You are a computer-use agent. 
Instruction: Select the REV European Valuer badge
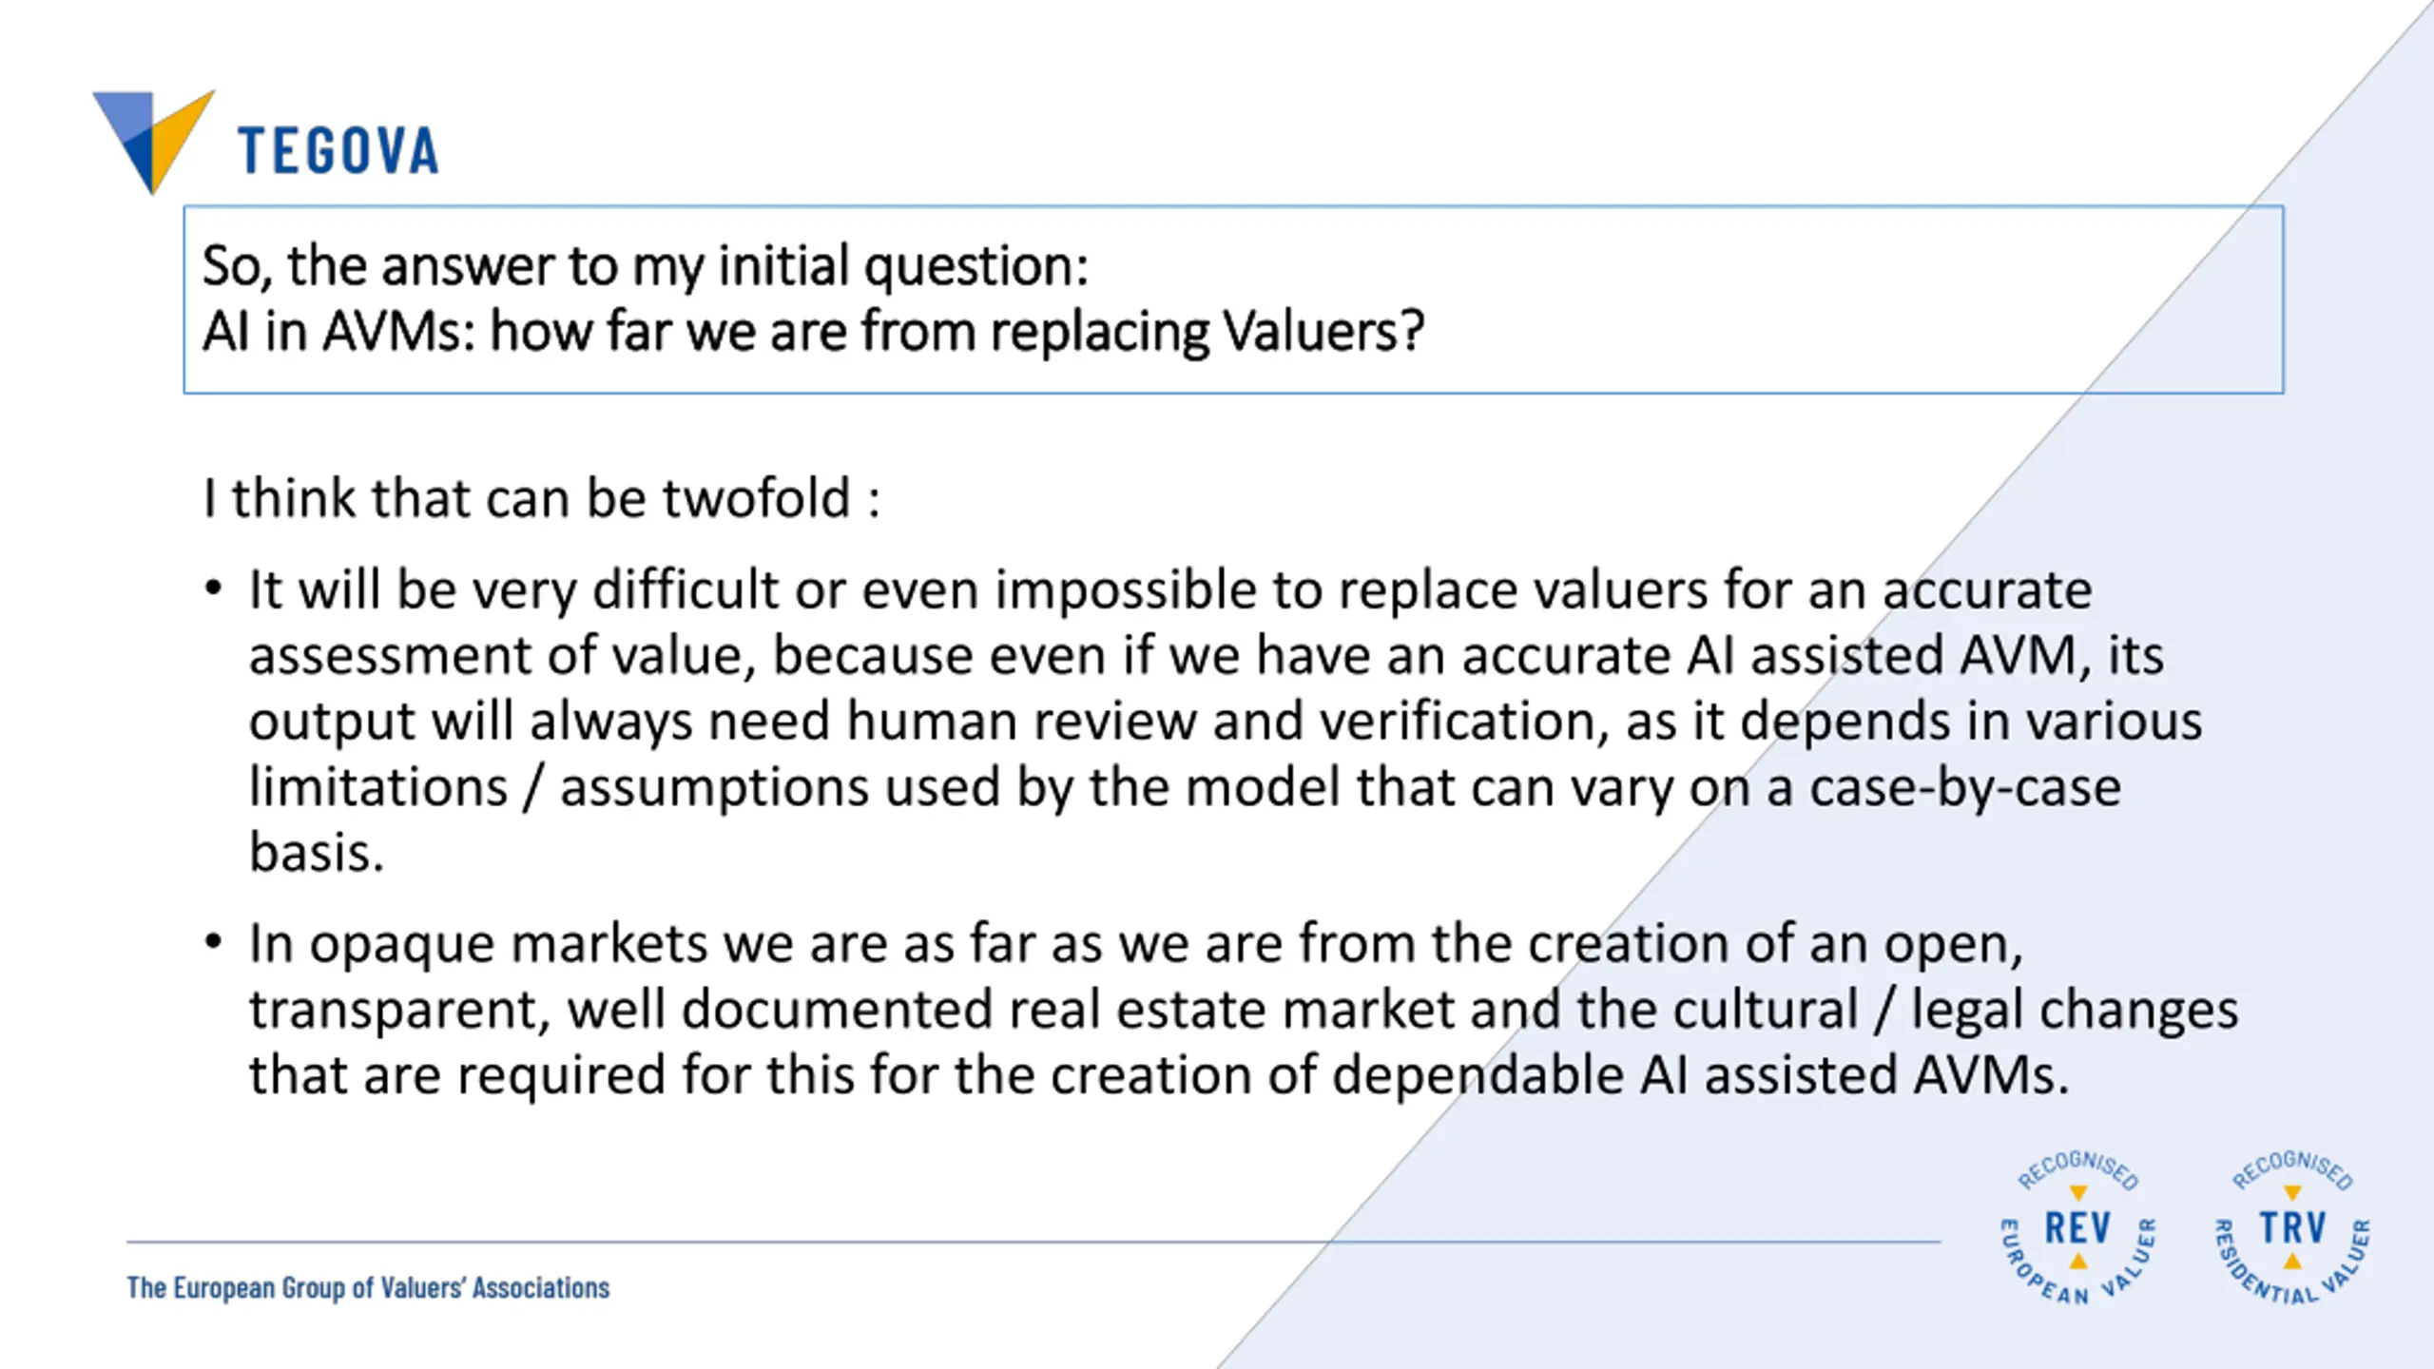(2078, 1228)
